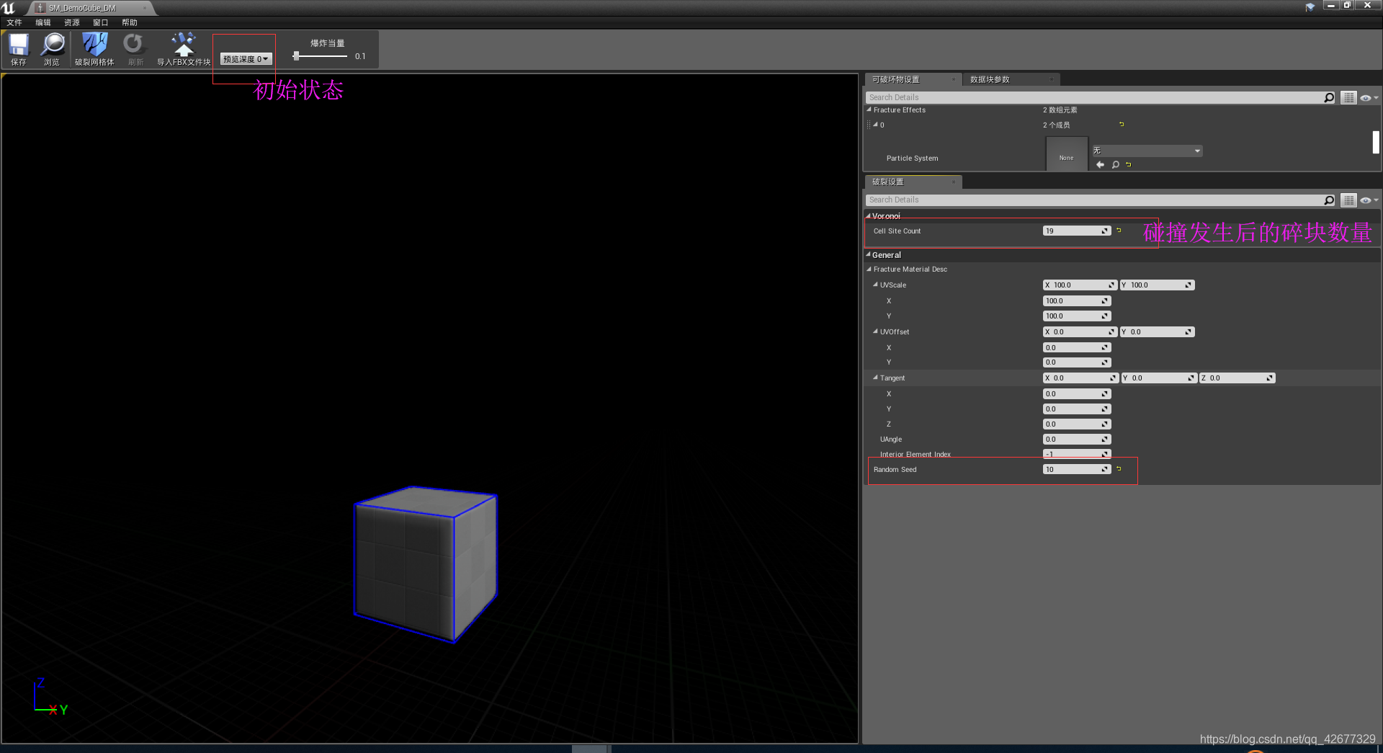Close the 破裂设置 panel tab
The height and width of the screenshot is (753, 1383).
953,182
